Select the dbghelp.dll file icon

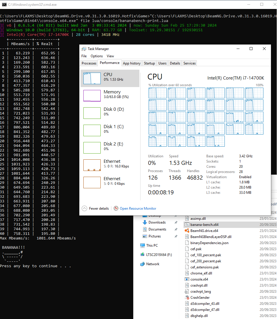click(x=187, y=316)
